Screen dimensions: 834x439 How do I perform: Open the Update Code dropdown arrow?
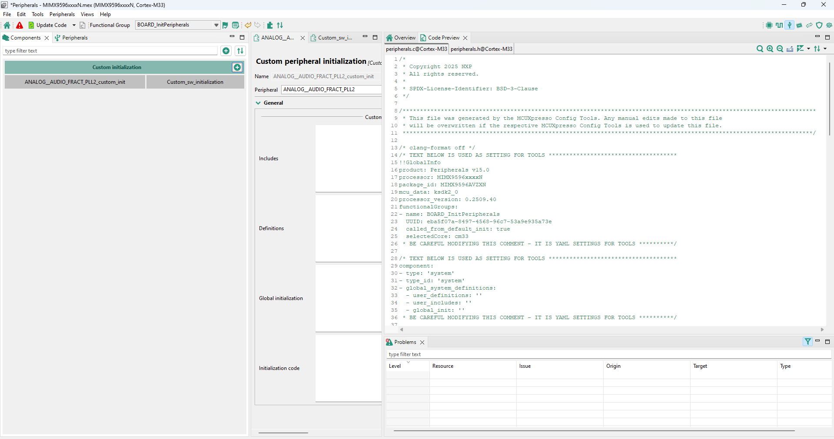tap(74, 25)
